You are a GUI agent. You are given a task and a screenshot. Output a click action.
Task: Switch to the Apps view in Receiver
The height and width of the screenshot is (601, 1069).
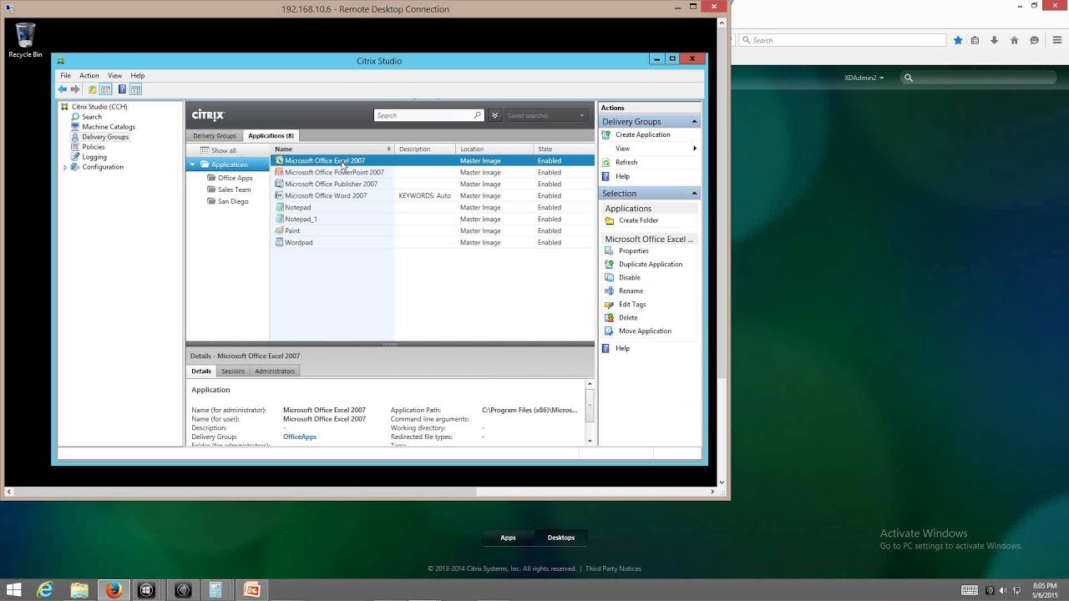[x=508, y=538]
